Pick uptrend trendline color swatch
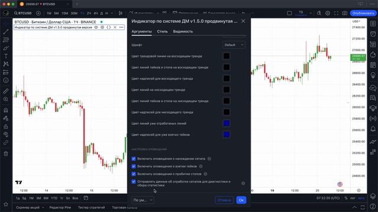The image size is (378, 212). coord(226,56)
